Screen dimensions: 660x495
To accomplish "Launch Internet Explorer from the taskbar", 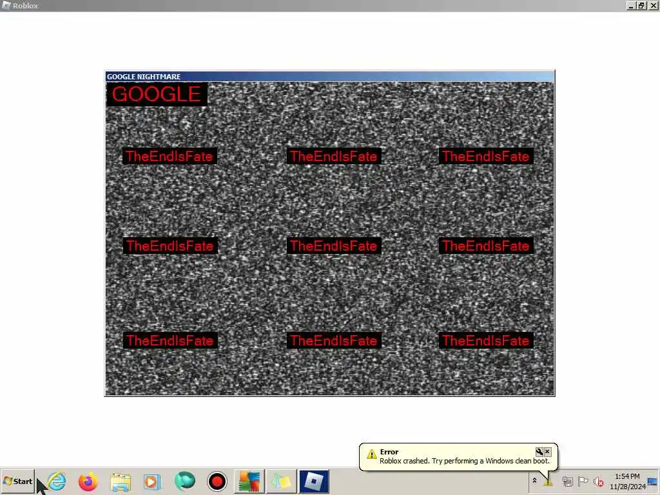I will click(57, 481).
